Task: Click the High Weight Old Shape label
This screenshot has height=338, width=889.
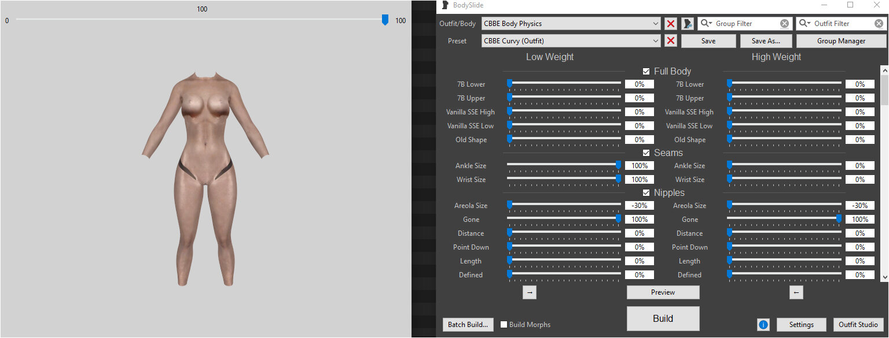Action: click(690, 140)
